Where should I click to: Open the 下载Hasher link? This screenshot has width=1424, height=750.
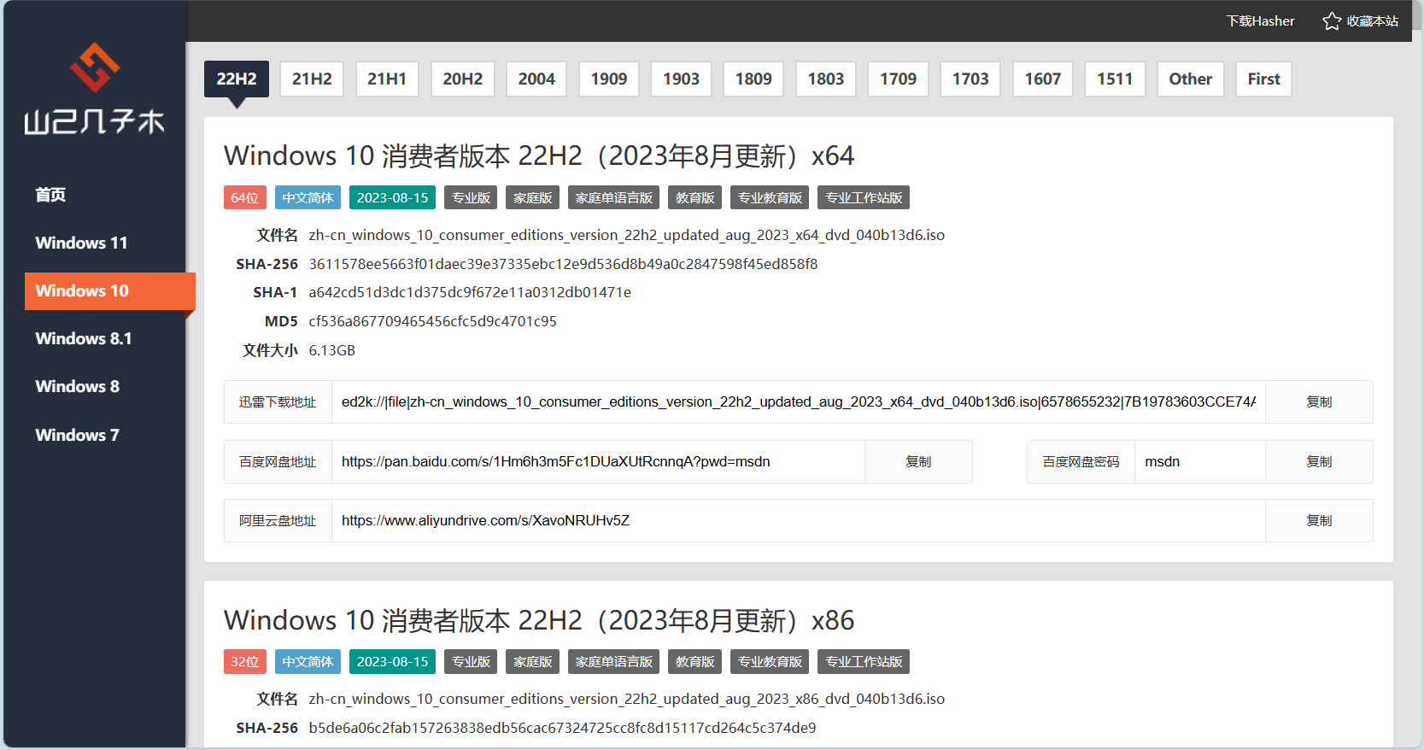[x=1260, y=21]
